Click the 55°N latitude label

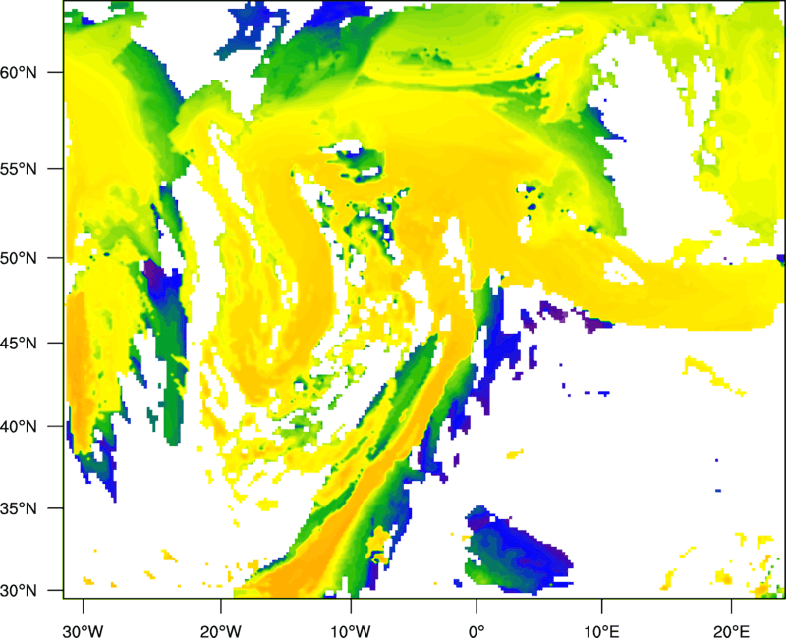point(19,169)
